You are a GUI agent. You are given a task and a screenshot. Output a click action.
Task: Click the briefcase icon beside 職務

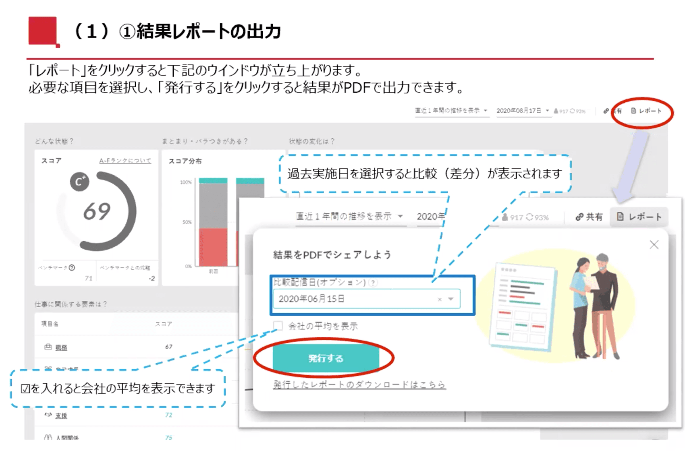[x=48, y=347]
